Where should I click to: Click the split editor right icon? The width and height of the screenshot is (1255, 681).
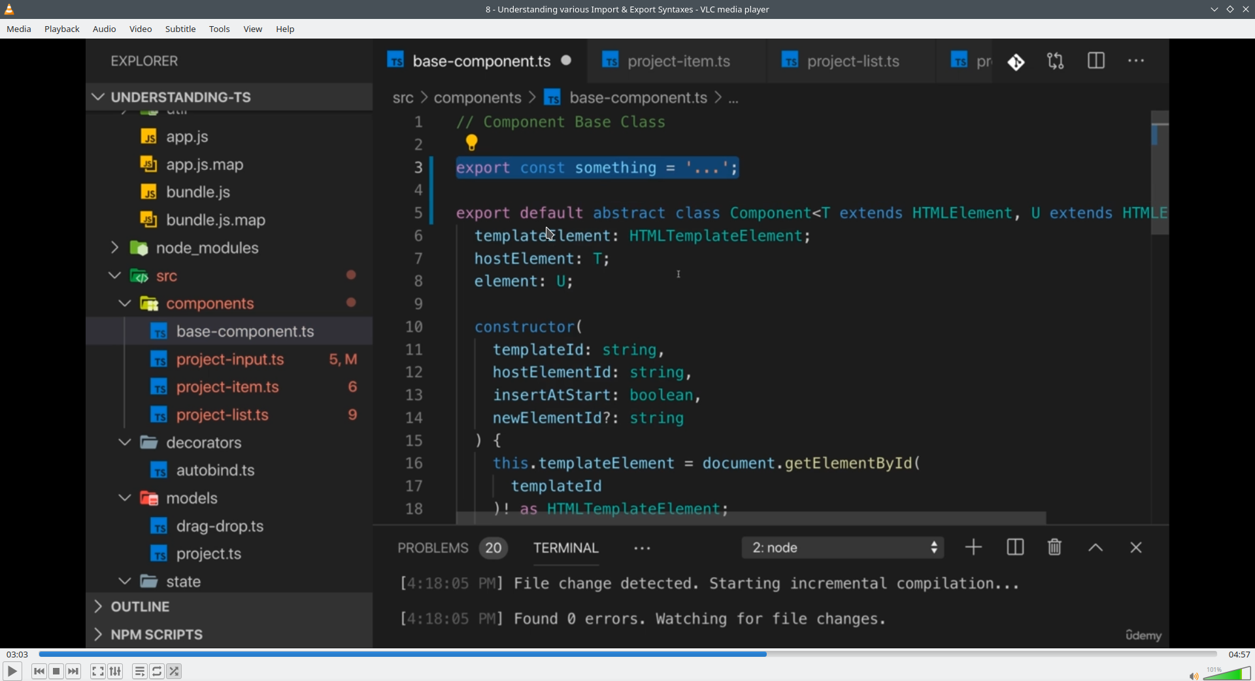click(1096, 61)
